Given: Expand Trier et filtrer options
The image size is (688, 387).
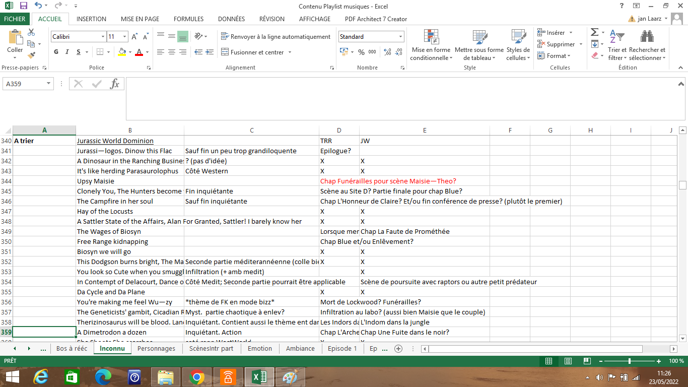Looking at the screenshot, I should (x=617, y=45).
